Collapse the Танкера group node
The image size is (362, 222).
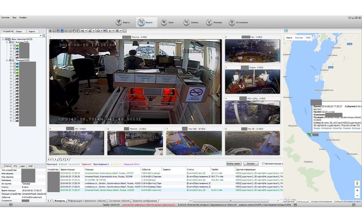pyautogui.click(x=6, y=60)
